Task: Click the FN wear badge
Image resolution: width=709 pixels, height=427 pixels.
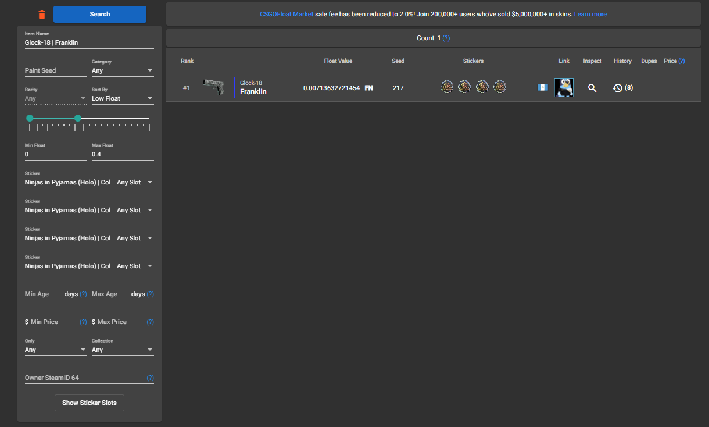Action: (368, 88)
